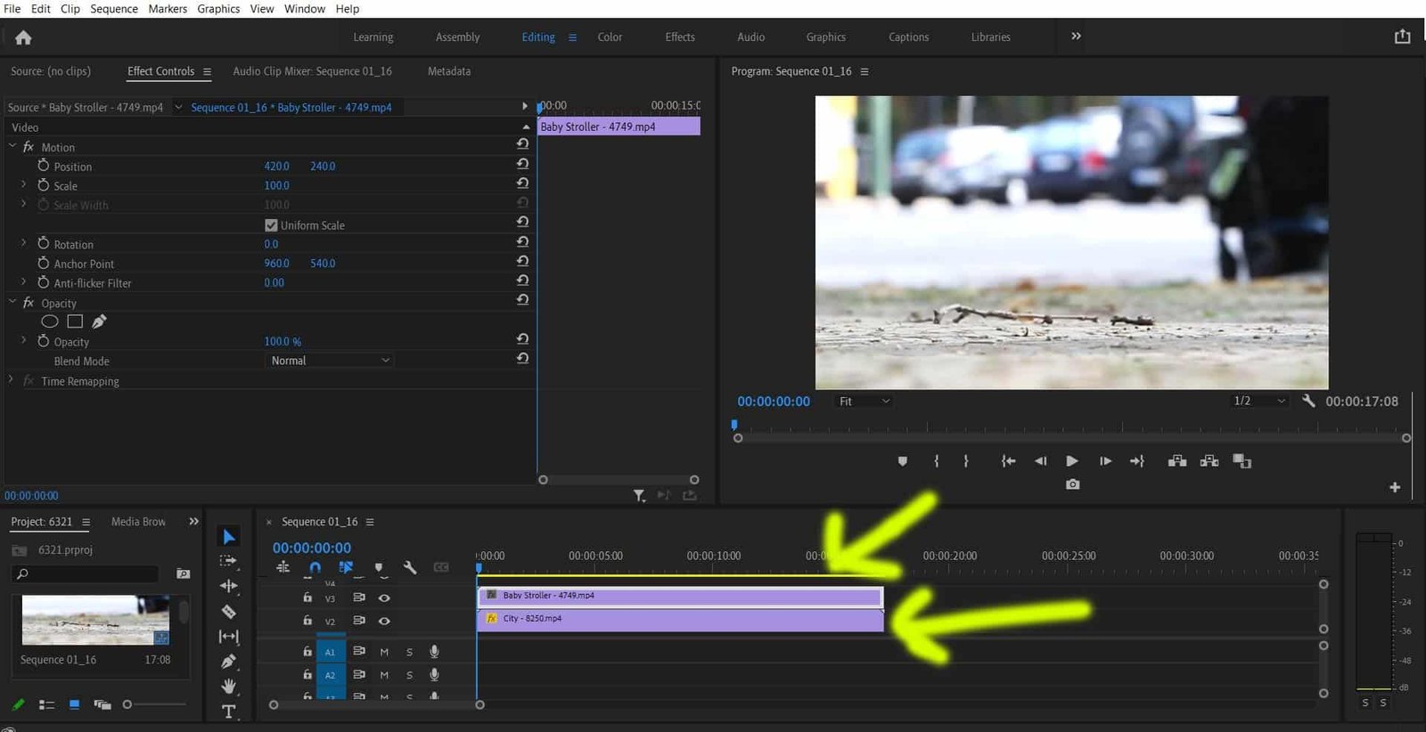Toggle V2 track output eye
The image size is (1426, 732).
384,621
